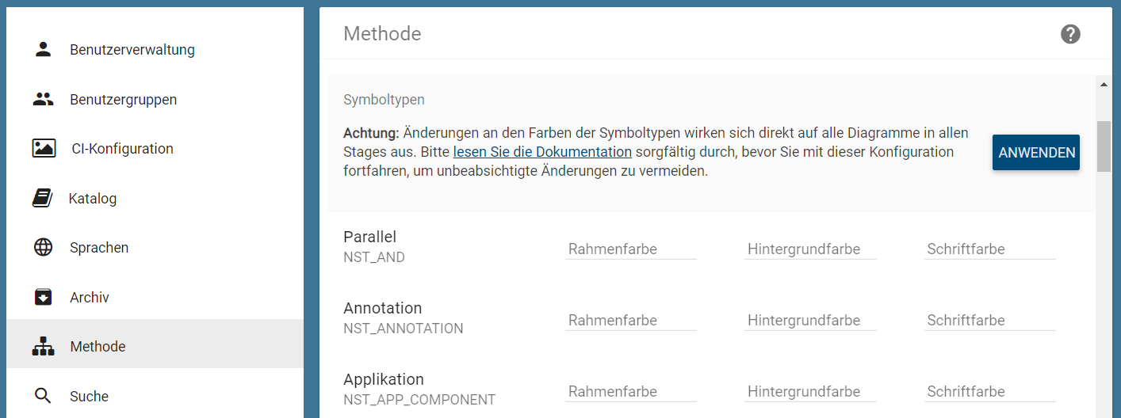1121x418 pixels.
Task: Click the CI-Konfiguration image icon
Action: (x=44, y=149)
